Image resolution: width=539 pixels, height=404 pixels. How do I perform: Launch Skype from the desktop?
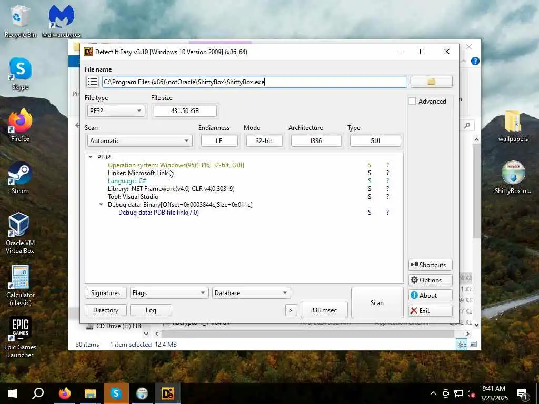coord(20,74)
